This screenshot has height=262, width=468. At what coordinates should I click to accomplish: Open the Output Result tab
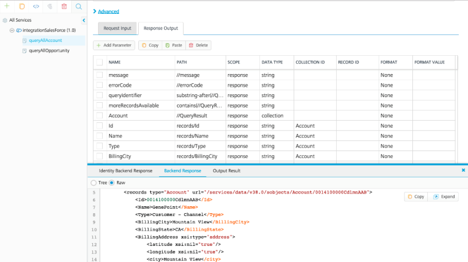(x=227, y=171)
